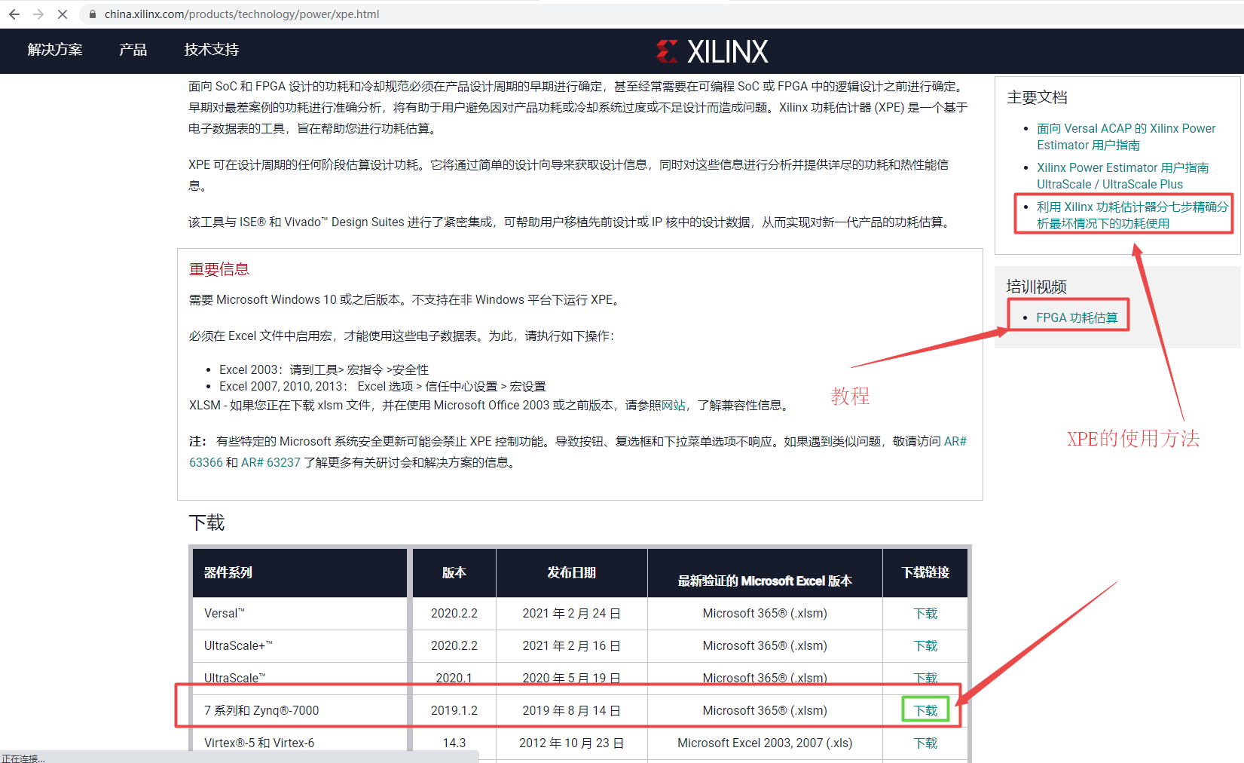This screenshot has width=1244, height=763.
Task: Download the Virtex-5 和 Virtex-6 spreadsheet
Action: click(x=925, y=743)
